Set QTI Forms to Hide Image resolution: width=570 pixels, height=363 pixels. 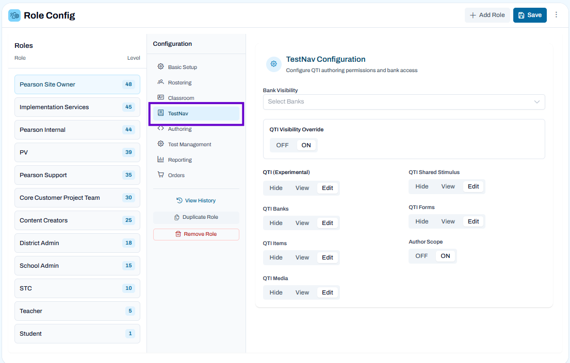[421, 221]
